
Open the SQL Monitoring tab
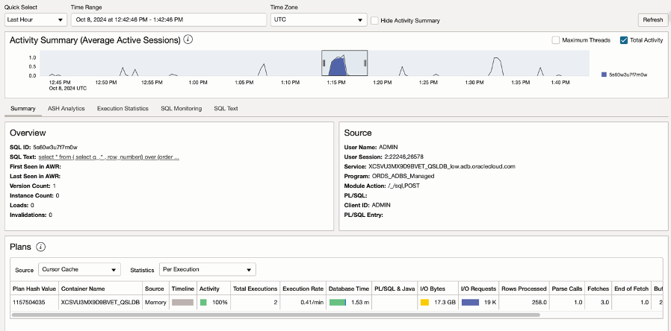(x=181, y=109)
